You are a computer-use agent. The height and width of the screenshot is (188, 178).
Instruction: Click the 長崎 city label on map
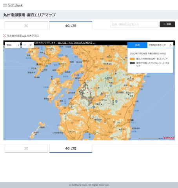coord(40,64)
